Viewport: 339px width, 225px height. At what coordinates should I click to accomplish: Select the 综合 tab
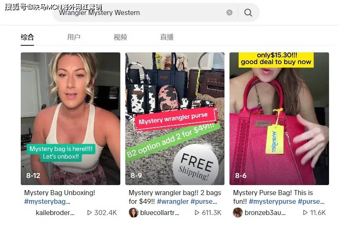(27, 37)
